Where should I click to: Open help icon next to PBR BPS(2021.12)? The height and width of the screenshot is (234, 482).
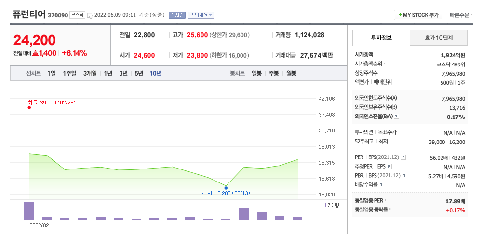point(405,176)
